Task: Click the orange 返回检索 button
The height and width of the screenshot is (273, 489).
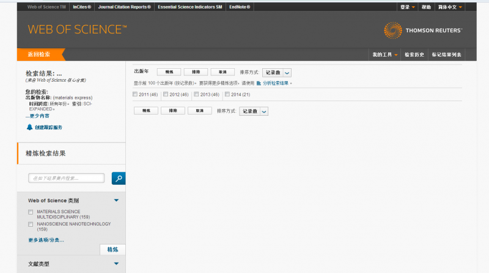Action: pyautogui.click(x=40, y=54)
